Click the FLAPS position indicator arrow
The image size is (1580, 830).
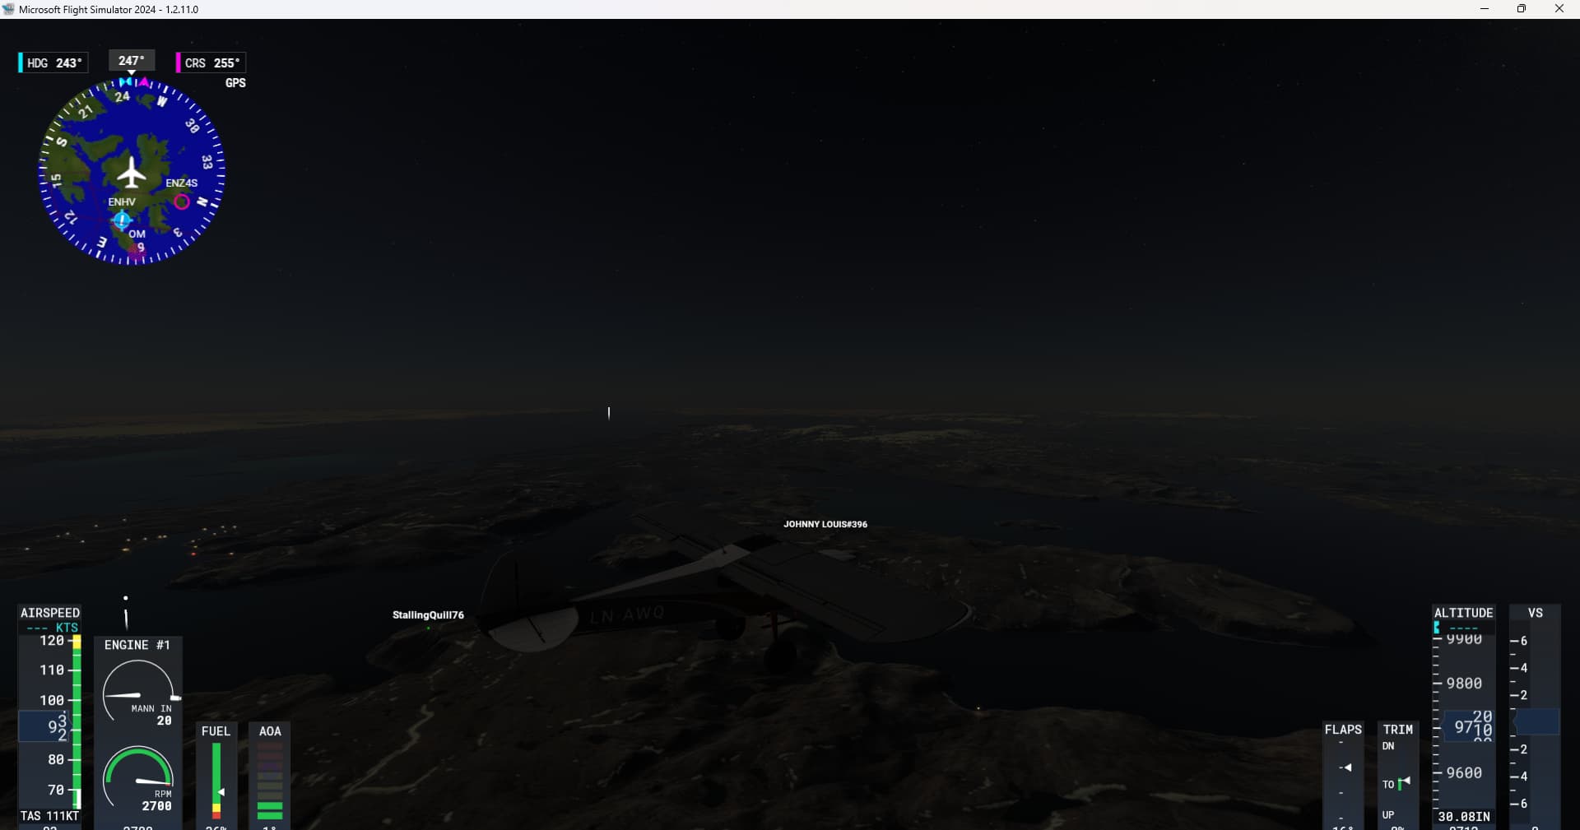(x=1346, y=767)
